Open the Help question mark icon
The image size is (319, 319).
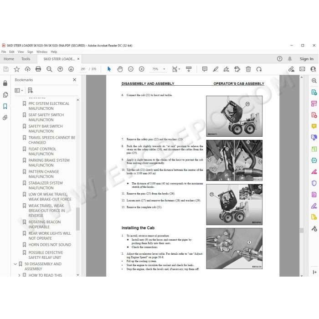click(x=279, y=59)
